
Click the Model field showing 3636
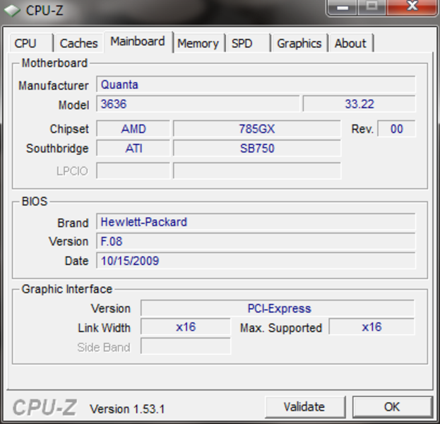point(198,104)
